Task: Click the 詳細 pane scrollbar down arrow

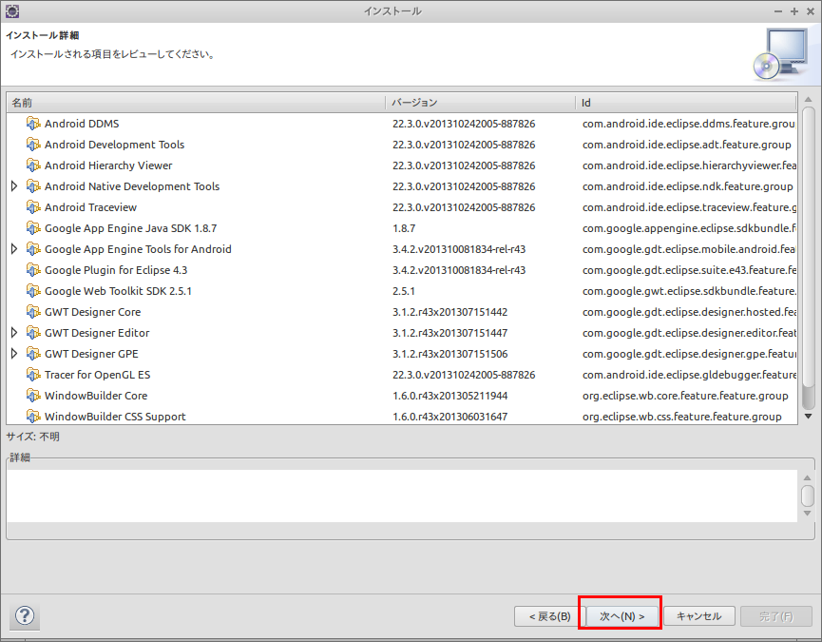Action: point(808,513)
